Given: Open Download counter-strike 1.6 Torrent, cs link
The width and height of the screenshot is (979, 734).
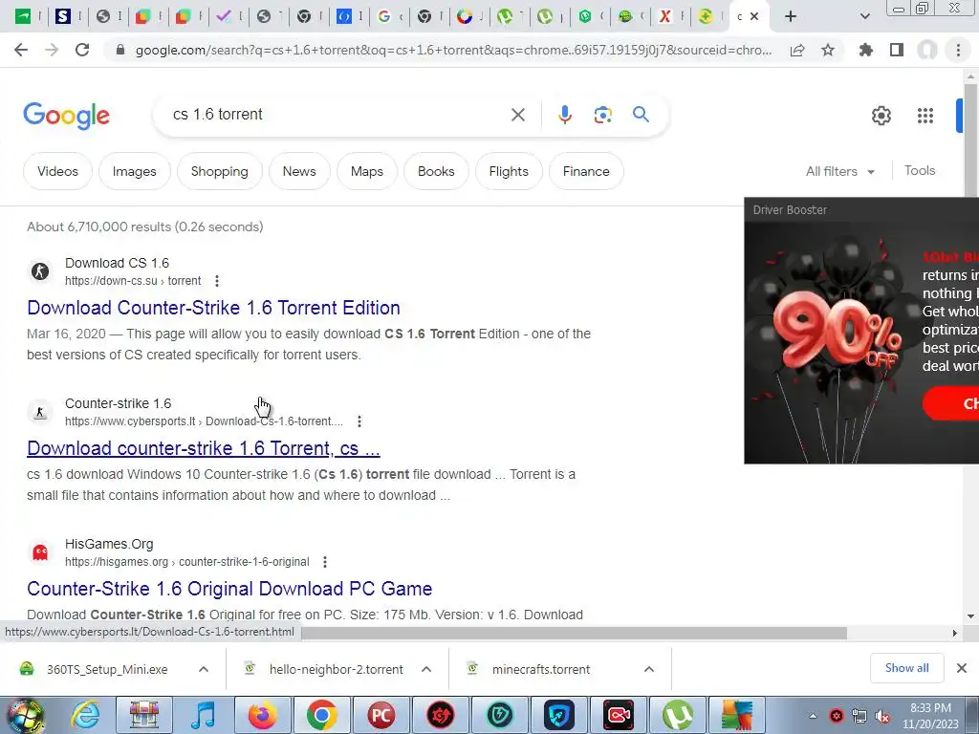Looking at the screenshot, I should (x=204, y=448).
